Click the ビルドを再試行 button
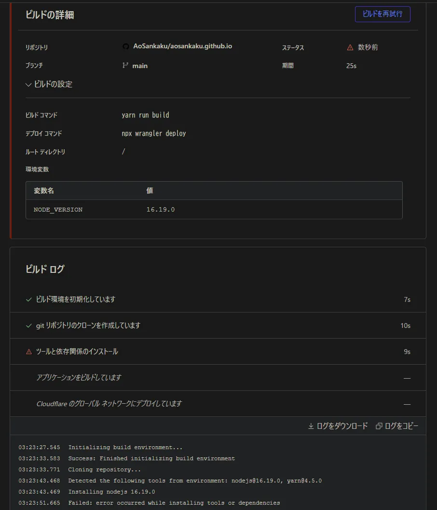The height and width of the screenshot is (510, 437). [x=382, y=14]
